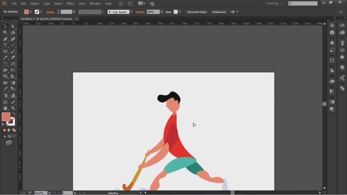This screenshot has height=195, width=347.
Task: Change the screen mode button
Action: 9,143
